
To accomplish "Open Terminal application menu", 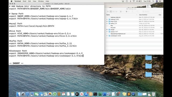I will pyautogui.click(x=17, y=1).
